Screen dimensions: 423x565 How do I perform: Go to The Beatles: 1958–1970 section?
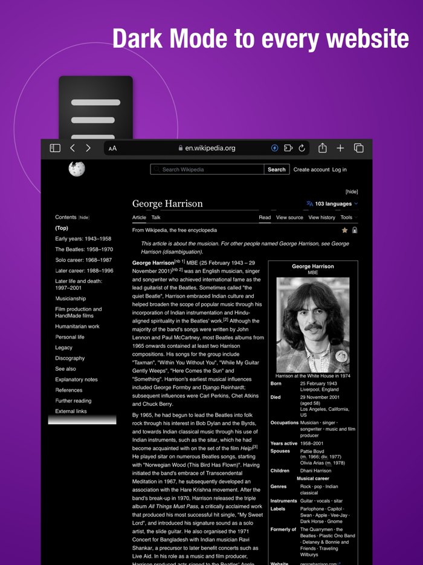pyautogui.click(x=84, y=249)
